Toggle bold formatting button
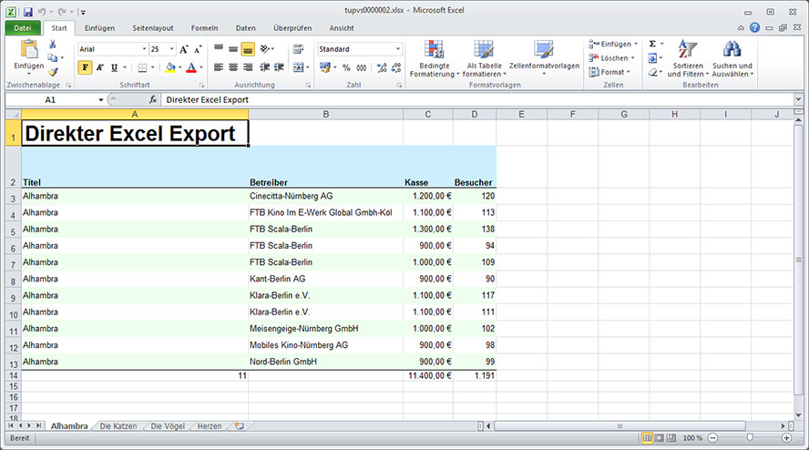The width and height of the screenshot is (809, 450). click(x=85, y=67)
